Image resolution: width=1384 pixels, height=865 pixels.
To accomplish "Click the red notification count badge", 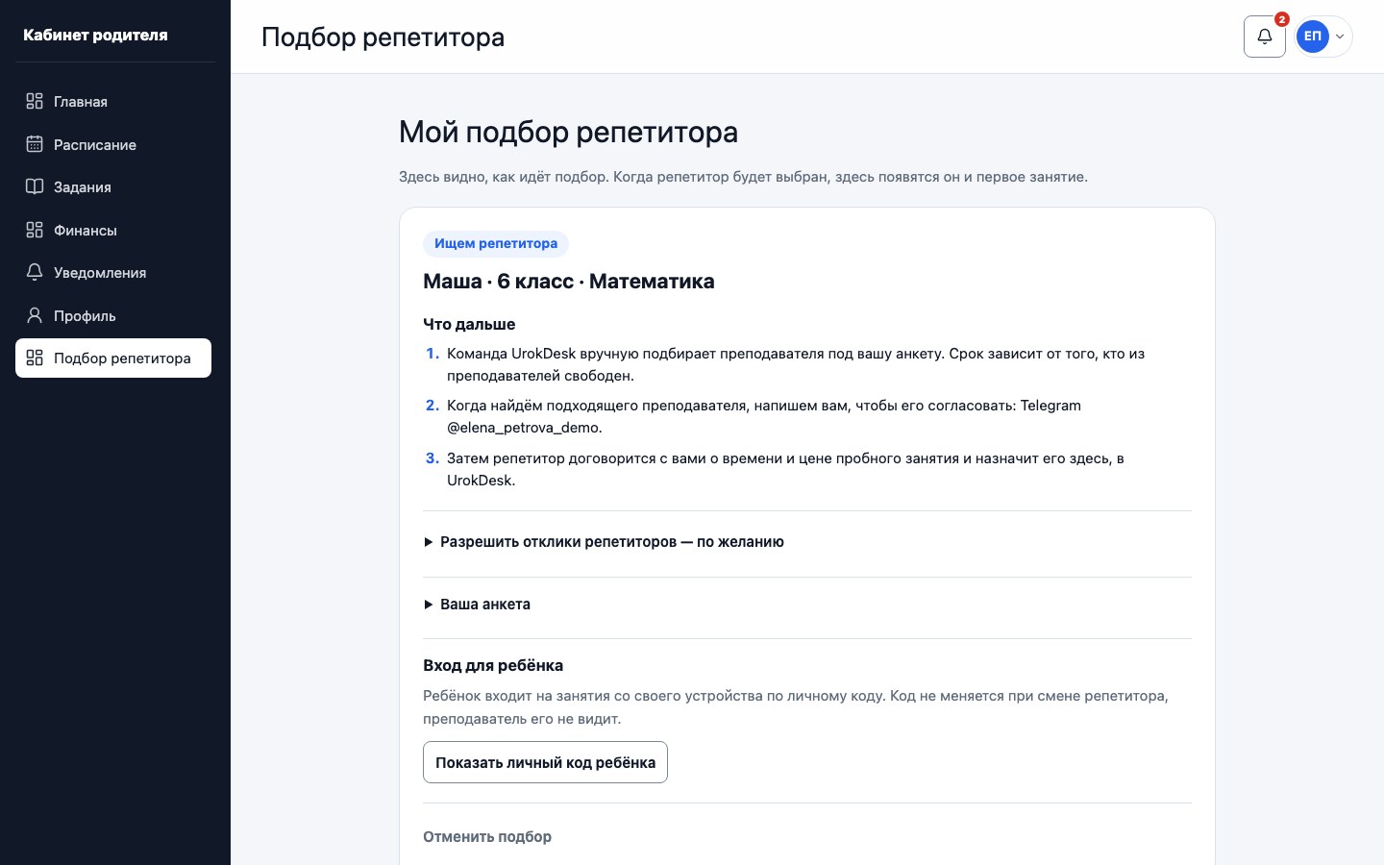I will 1282,19.
